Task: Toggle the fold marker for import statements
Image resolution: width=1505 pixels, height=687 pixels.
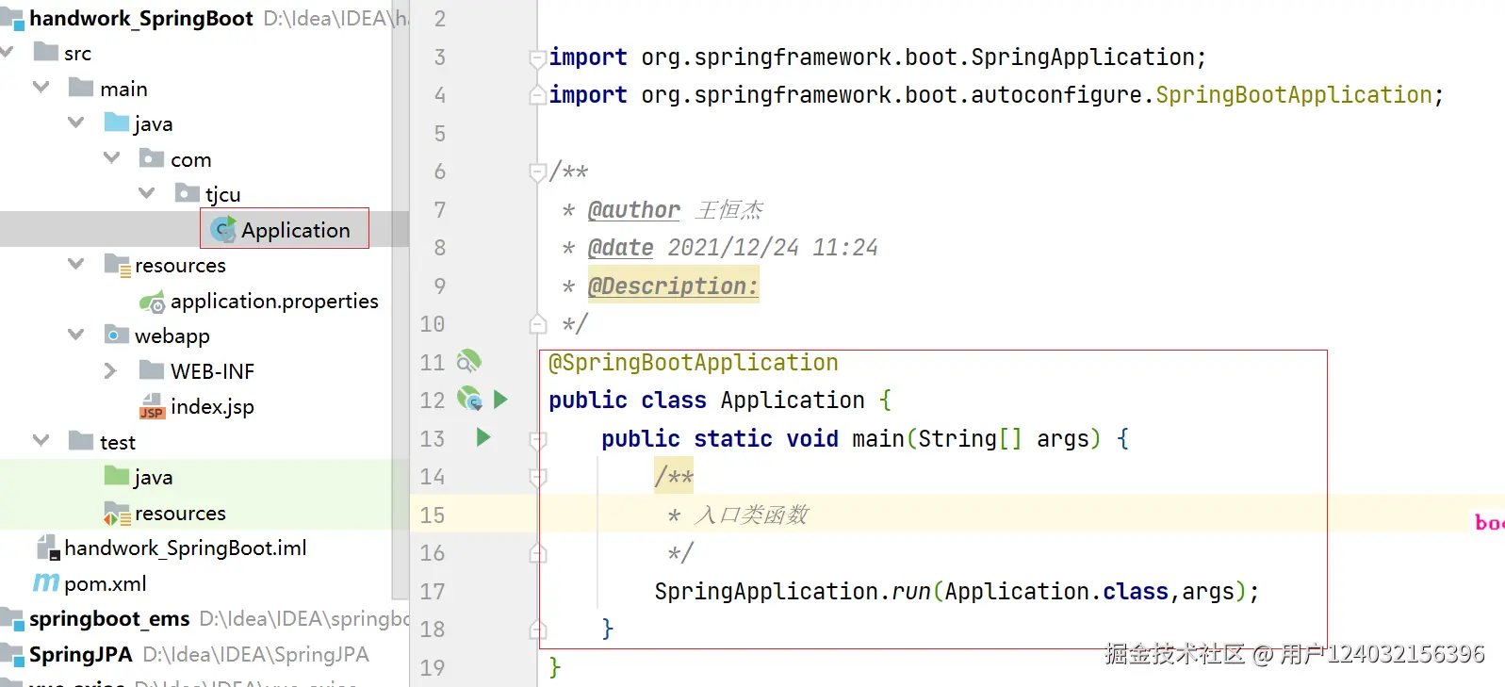Action: [538, 58]
